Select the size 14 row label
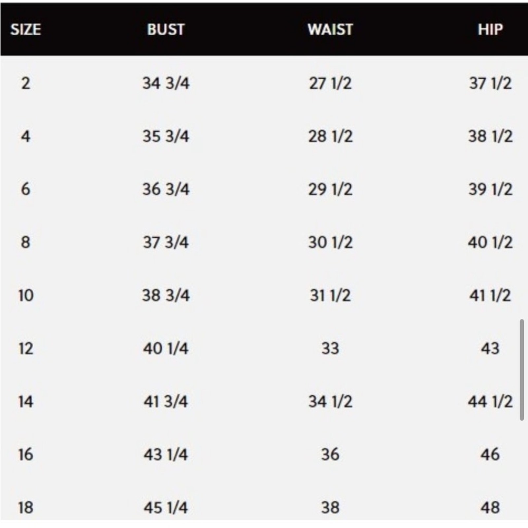 coord(26,402)
